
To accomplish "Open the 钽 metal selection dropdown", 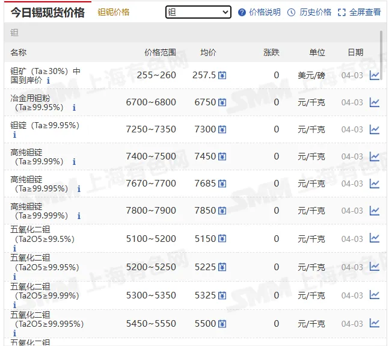I will [198, 12].
